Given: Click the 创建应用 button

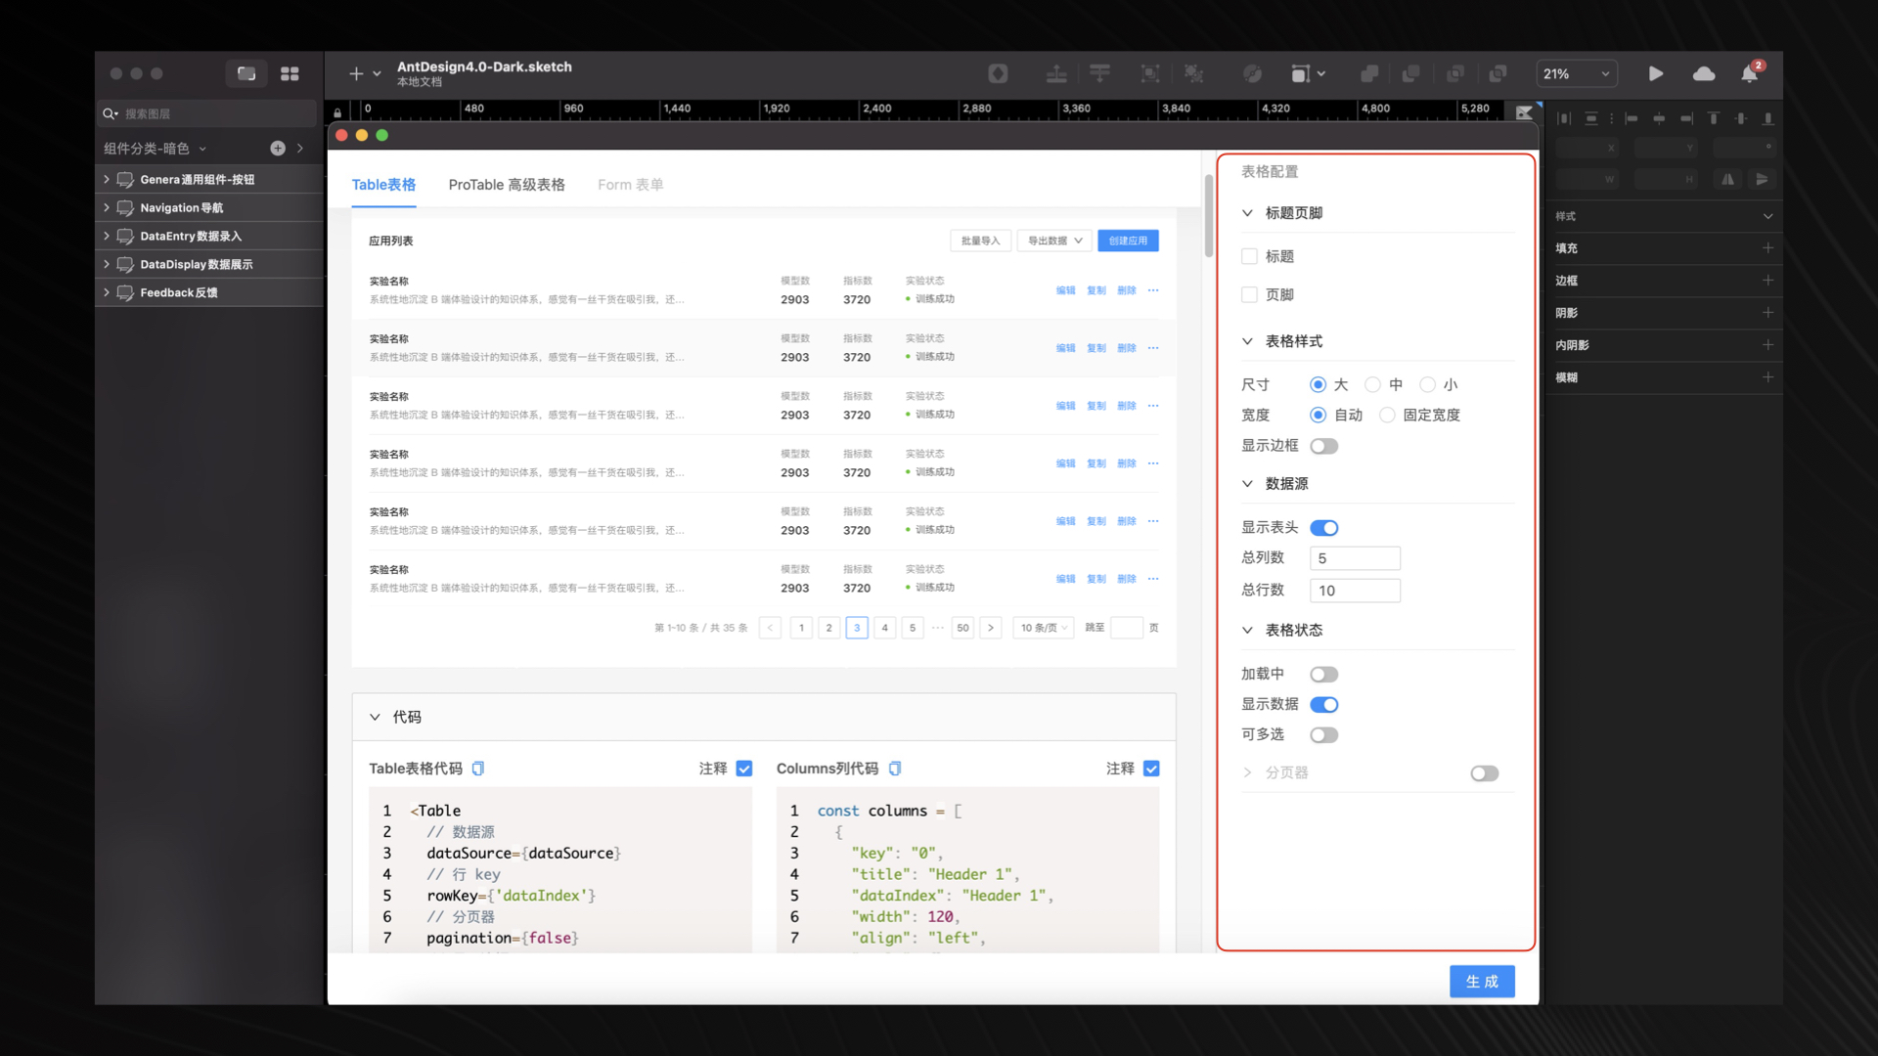Looking at the screenshot, I should pyautogui.click(x=1128, y=241).
